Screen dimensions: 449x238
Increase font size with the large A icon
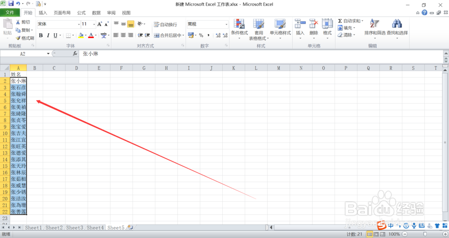pyautogui.click(x=99, y=24)
